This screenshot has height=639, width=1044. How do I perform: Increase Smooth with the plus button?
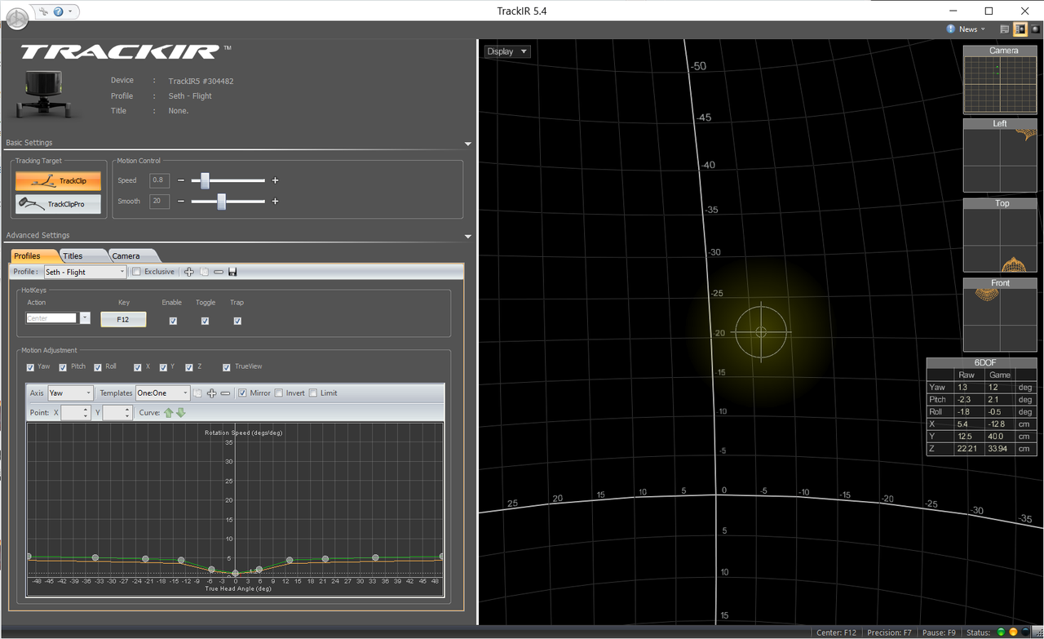[275, 202]
